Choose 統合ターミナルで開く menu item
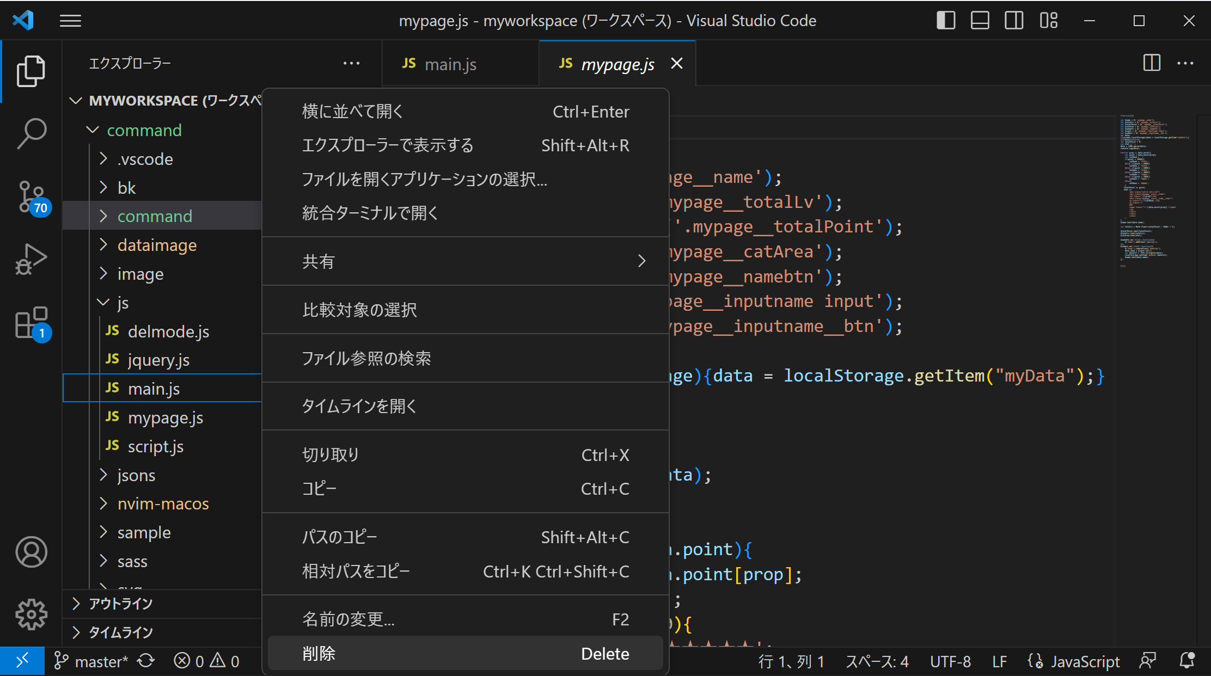Viewport: 1211px width, 676px height. tap(466, 213)
